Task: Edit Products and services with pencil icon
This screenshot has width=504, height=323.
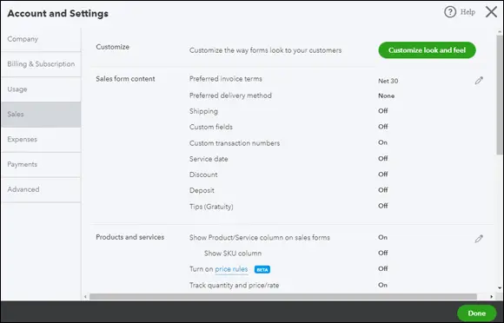Action: pyautogui.click(x=479, y=239)
